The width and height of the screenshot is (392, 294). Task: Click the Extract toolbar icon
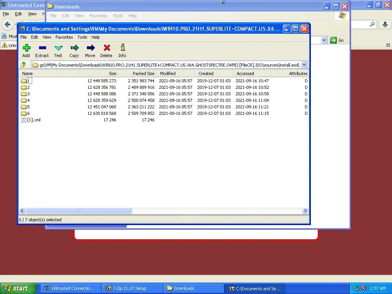(x=42, y=48)
